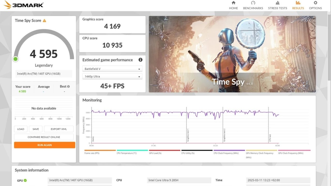The image size is (331, 186).
Task: Open the Battlefield V game dropdown
Action: [x=112, y=68]
